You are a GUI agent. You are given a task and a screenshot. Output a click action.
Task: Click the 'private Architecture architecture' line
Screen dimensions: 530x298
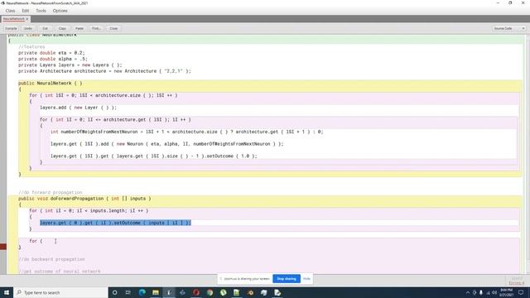104,71
